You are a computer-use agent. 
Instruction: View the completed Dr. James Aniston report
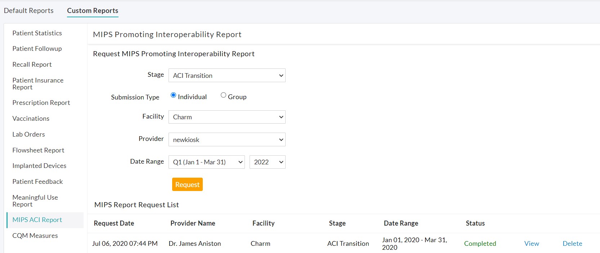[532, 244]
